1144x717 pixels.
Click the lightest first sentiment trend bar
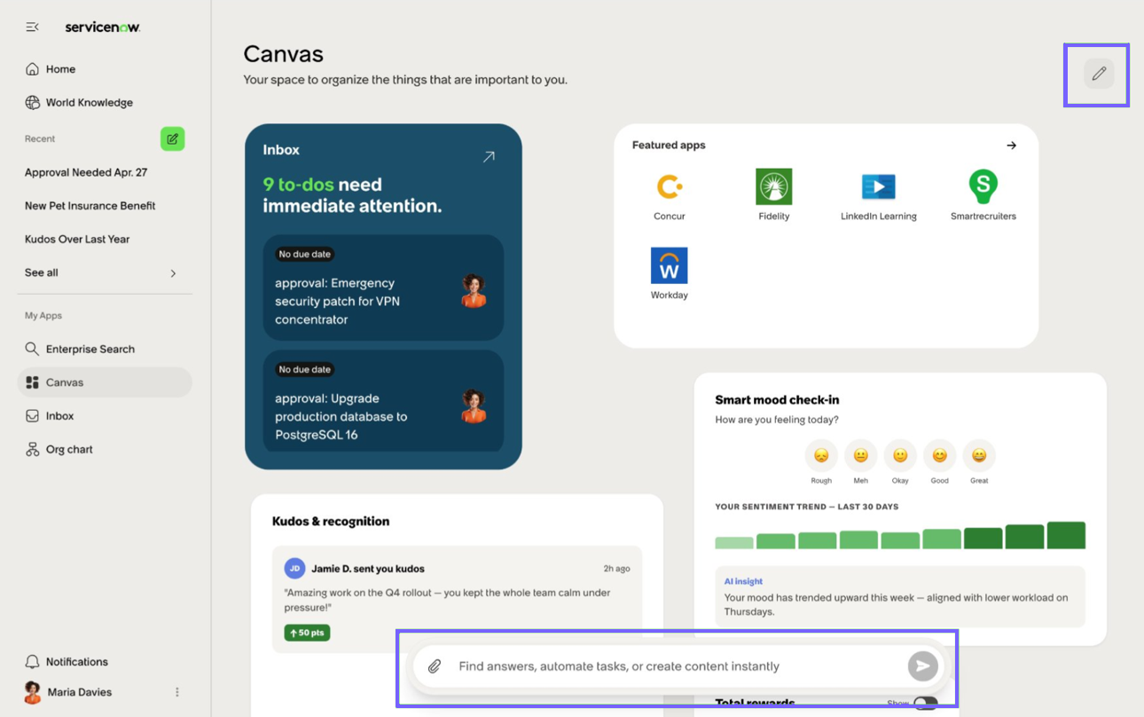click(734, 543)
